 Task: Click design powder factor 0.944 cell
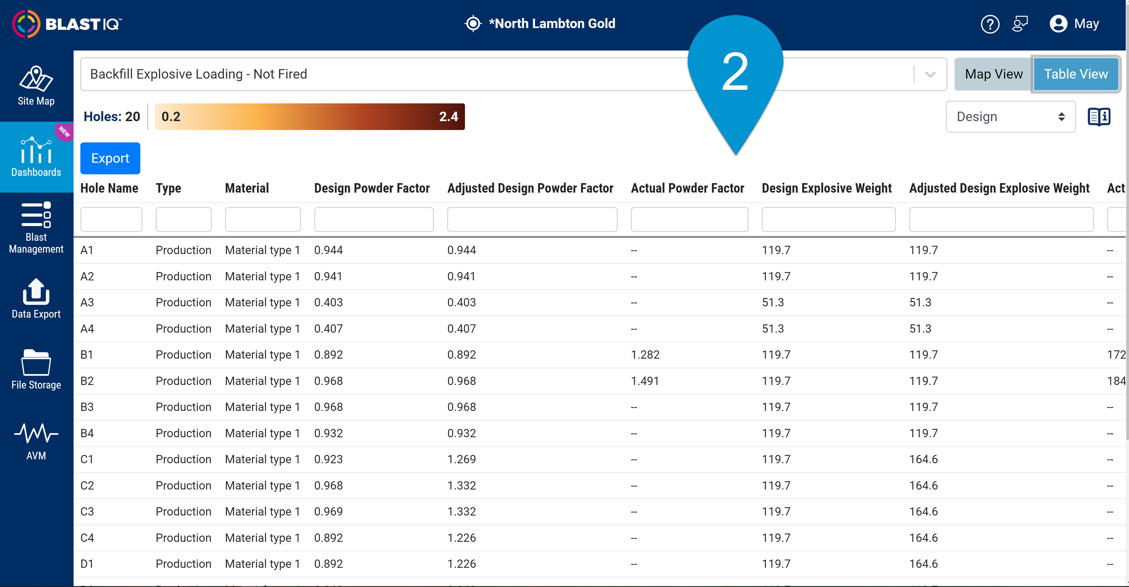click(x=329, y=250)
